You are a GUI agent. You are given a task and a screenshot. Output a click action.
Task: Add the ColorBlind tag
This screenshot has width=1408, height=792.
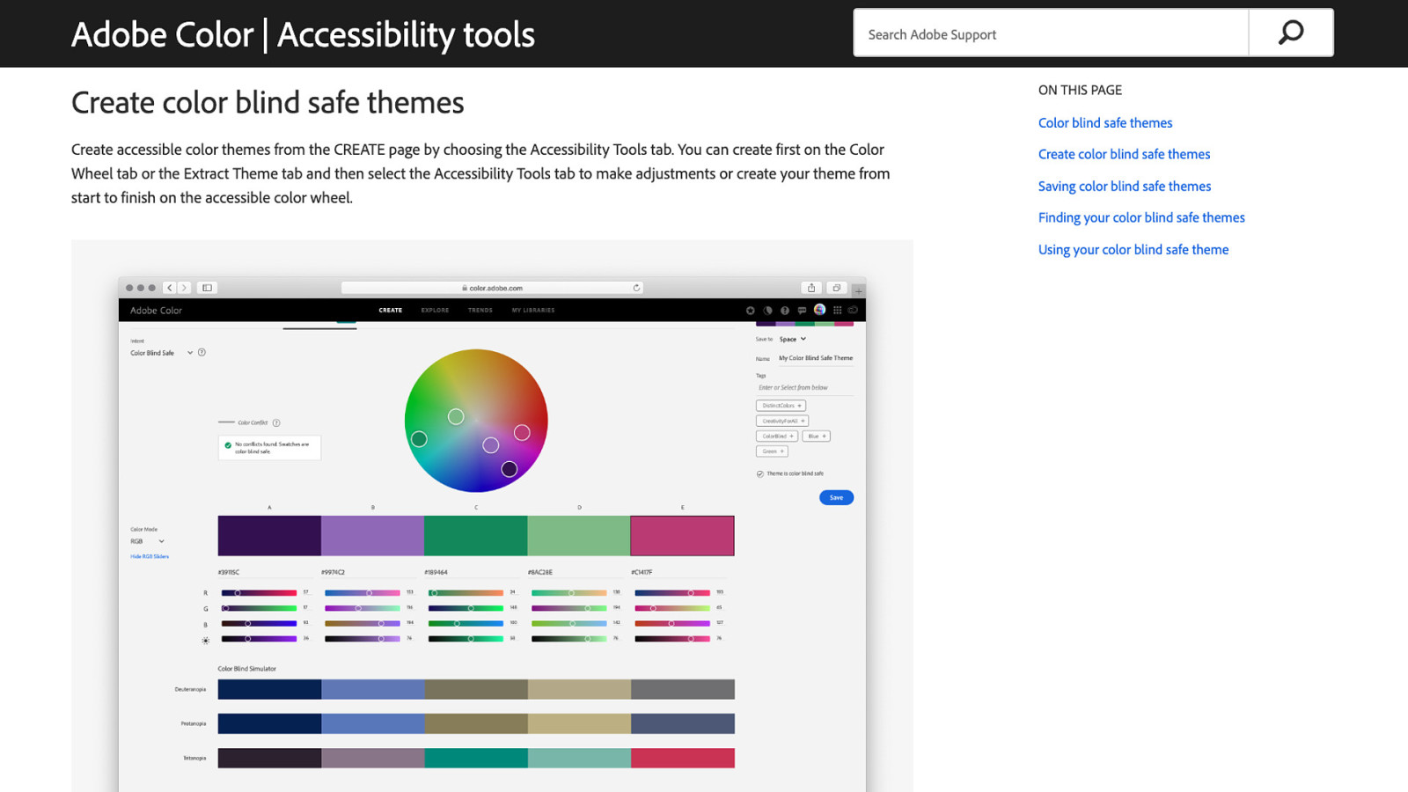(x=777, y=436)
